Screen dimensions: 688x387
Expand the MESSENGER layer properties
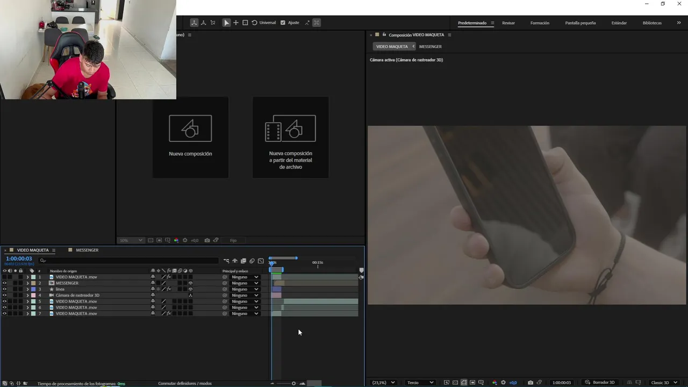coord(27,283)
